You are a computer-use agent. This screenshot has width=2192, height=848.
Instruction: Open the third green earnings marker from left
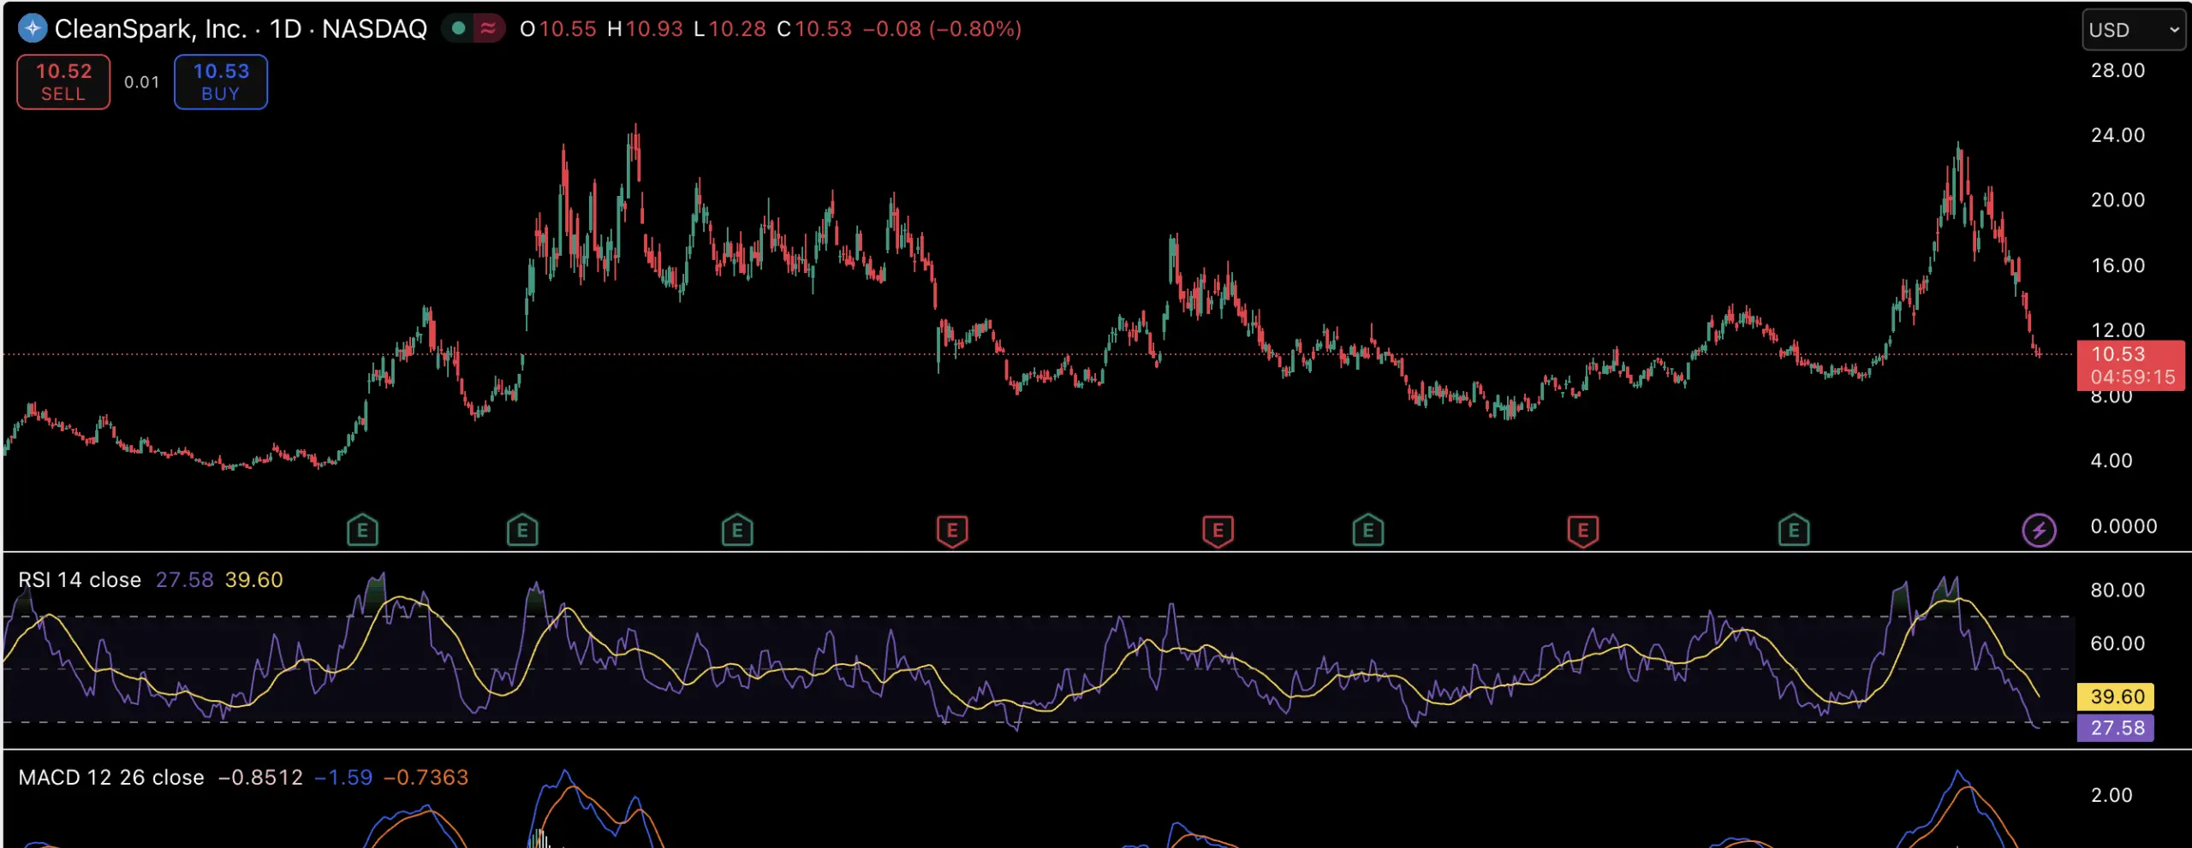pos(737,531)
